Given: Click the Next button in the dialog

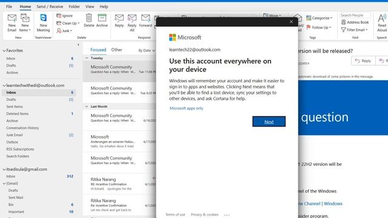Looking at the screenshot, I should click(269, 122).
